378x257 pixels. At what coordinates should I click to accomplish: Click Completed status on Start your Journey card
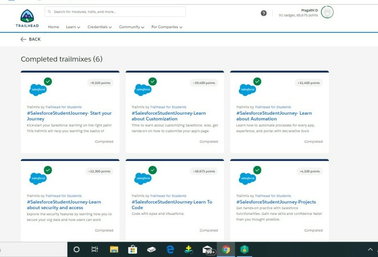pyautogui.click(x=104, y=141)
